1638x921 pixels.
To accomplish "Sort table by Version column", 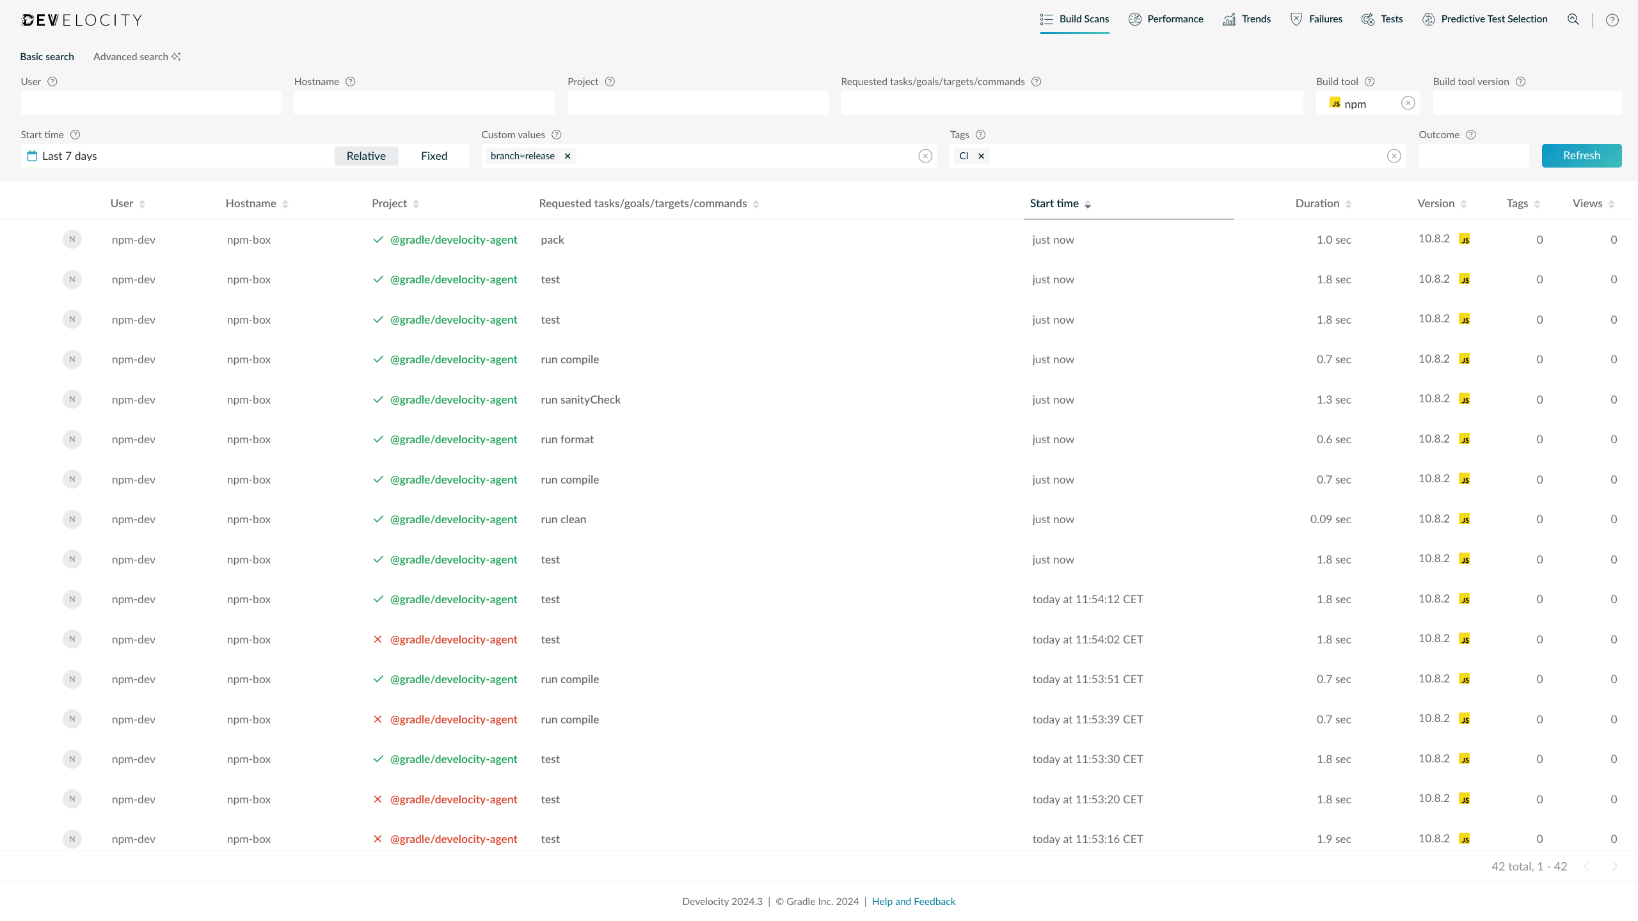I will 1442,203.
